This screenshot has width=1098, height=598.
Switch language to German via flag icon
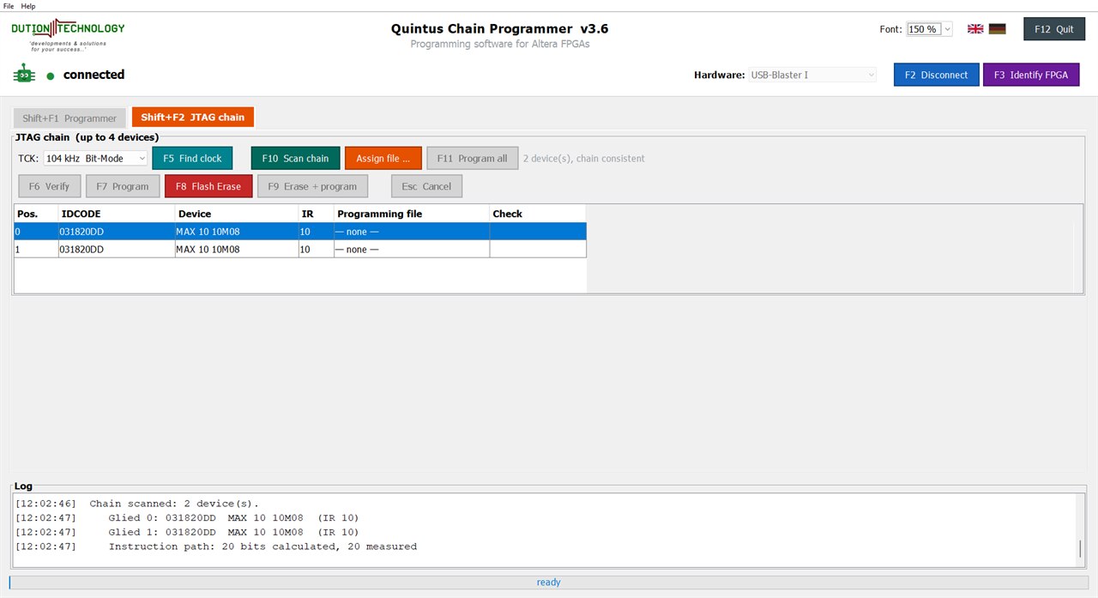[997, 28]
